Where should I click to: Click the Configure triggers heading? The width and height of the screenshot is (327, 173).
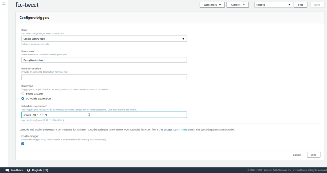pyautogui.click(x=34, y=18)
